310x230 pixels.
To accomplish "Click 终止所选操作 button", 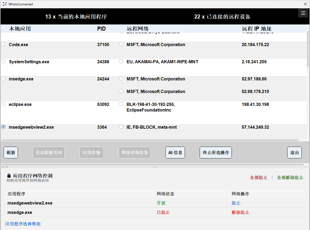I will click(216, 153).
